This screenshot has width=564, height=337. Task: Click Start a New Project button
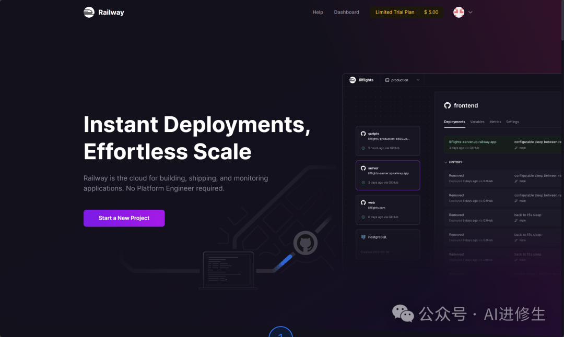click(124, 218)
